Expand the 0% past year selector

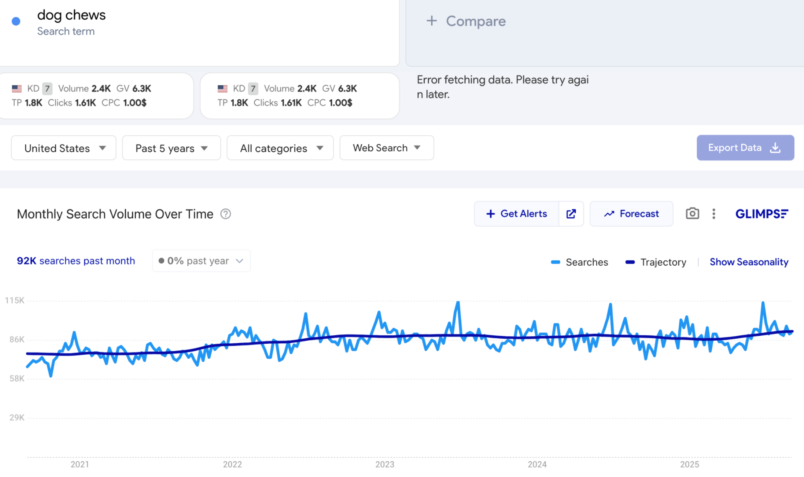point(201,261)
